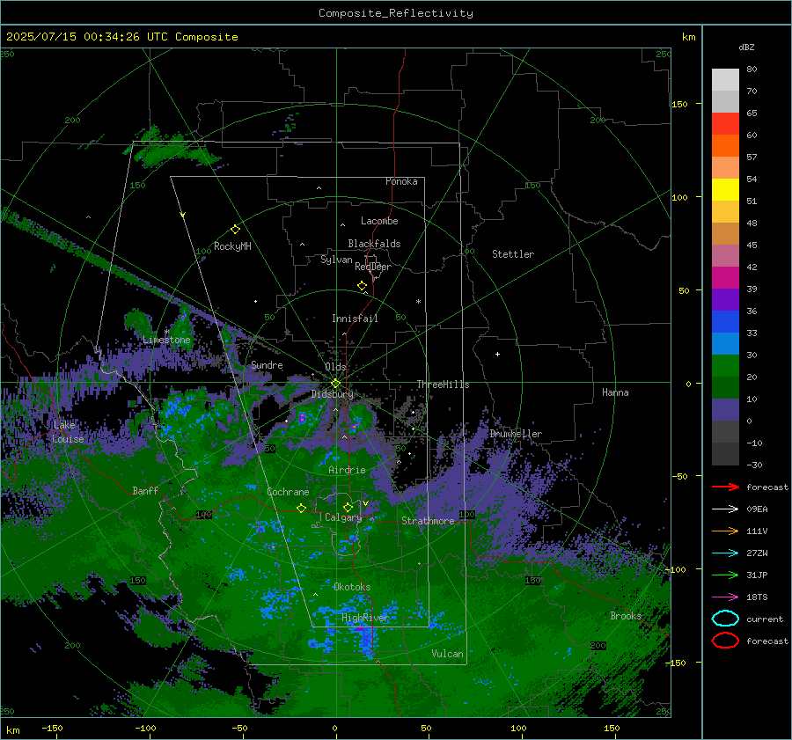Click the Composite_Reflectivity title text
Image resolution: width=792 pixels, height=740 pixels.
(395, 13)
